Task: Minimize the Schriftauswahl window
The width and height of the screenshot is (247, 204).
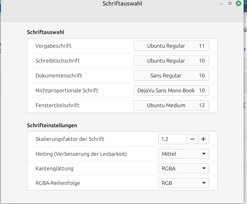Action: (222, 3)
